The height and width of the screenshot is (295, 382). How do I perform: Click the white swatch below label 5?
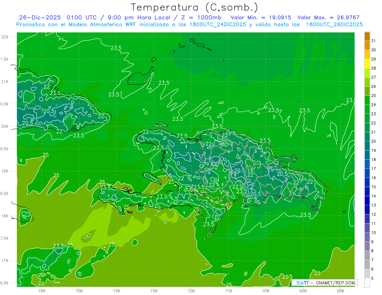click(367, 283)
